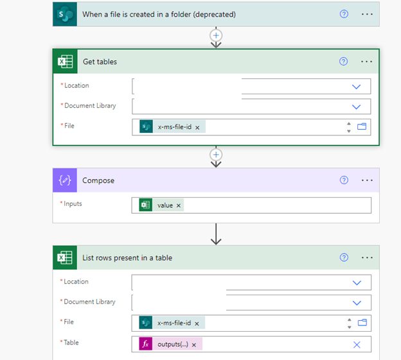Step up the List rows File field spinner
Image resolution: width=401 pixels, height=360 pixels.
(x=350, y=320)
